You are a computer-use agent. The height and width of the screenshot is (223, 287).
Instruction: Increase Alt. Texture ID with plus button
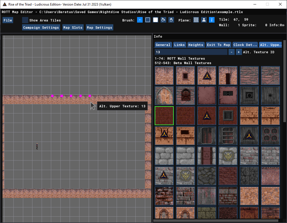pos(239,52)
